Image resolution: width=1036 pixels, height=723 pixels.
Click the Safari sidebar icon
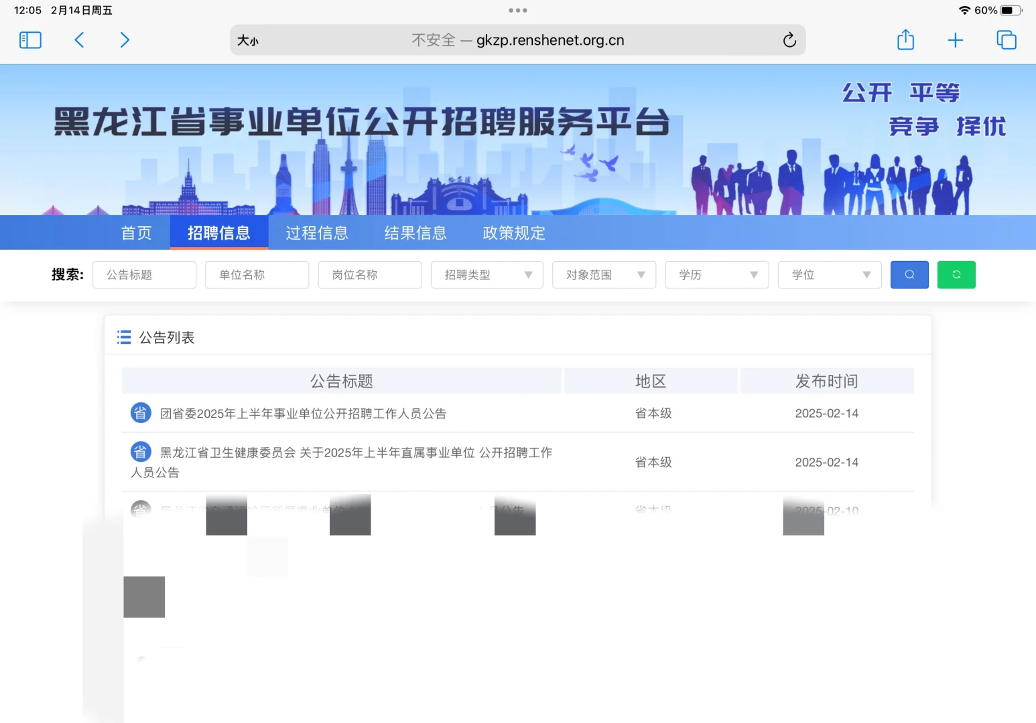tap(29, 40)
